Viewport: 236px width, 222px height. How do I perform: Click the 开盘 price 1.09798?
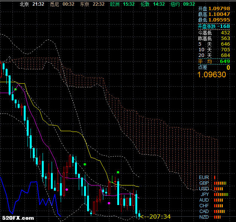tap(219, 9)
